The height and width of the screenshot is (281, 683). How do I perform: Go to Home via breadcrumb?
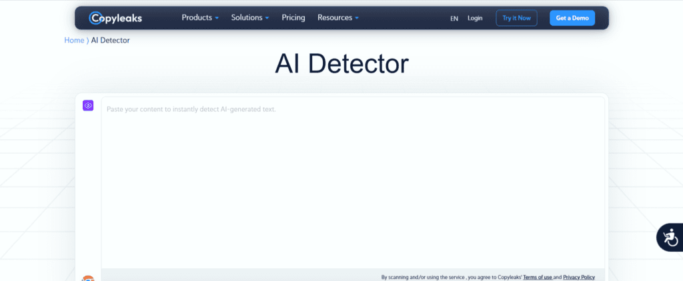74,41
